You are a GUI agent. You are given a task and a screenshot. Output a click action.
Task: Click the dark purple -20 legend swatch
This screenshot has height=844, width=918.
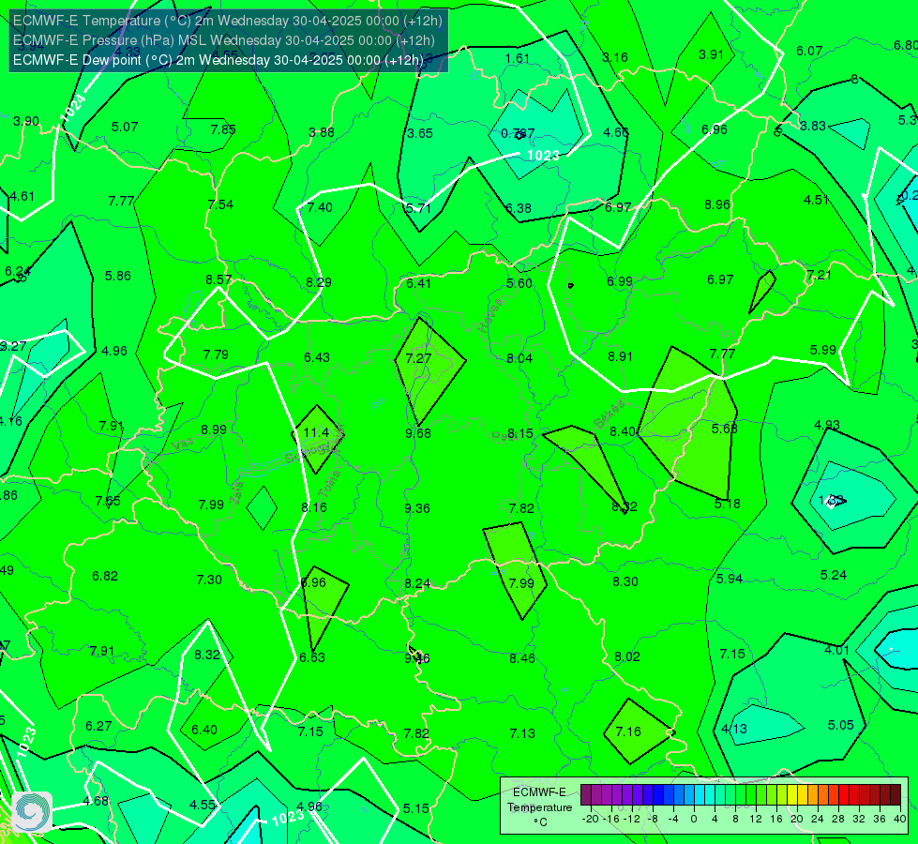tap(585, 795)
